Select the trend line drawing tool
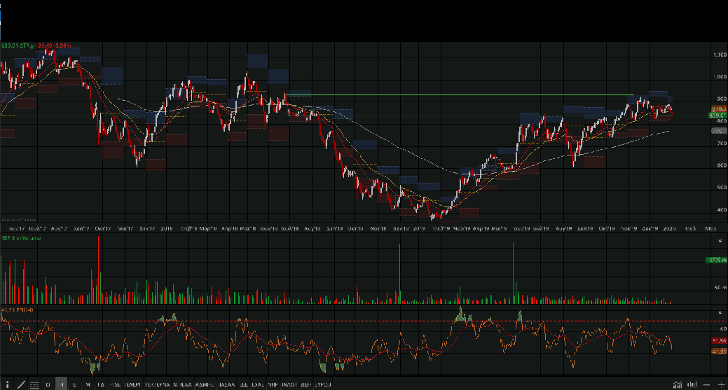This screenshot has width=728, height=390. coord(21,384)
